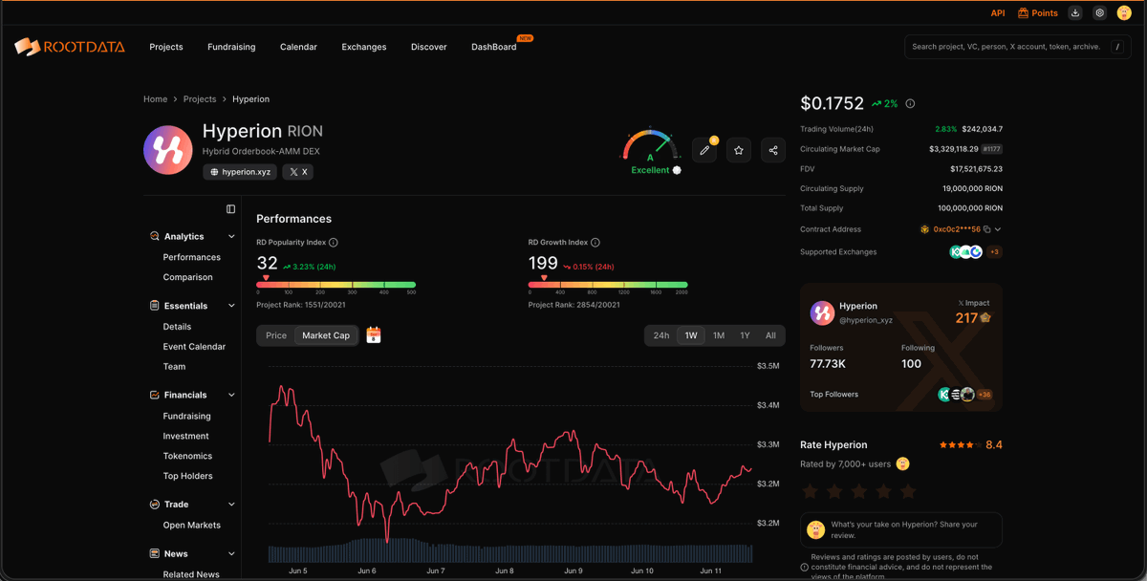This screenshot has height=581, width=1147.
Task: Collapse the sidebar panel icon
Action: coord(230,208)
